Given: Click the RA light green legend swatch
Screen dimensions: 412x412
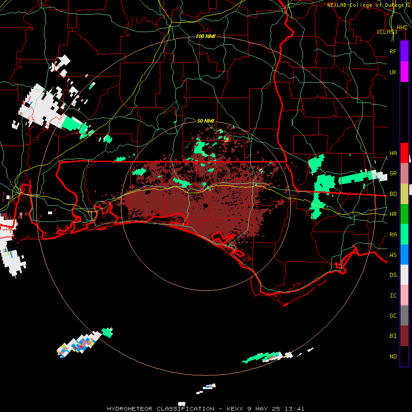Looking at the screenshot, I should click(404, 234).
